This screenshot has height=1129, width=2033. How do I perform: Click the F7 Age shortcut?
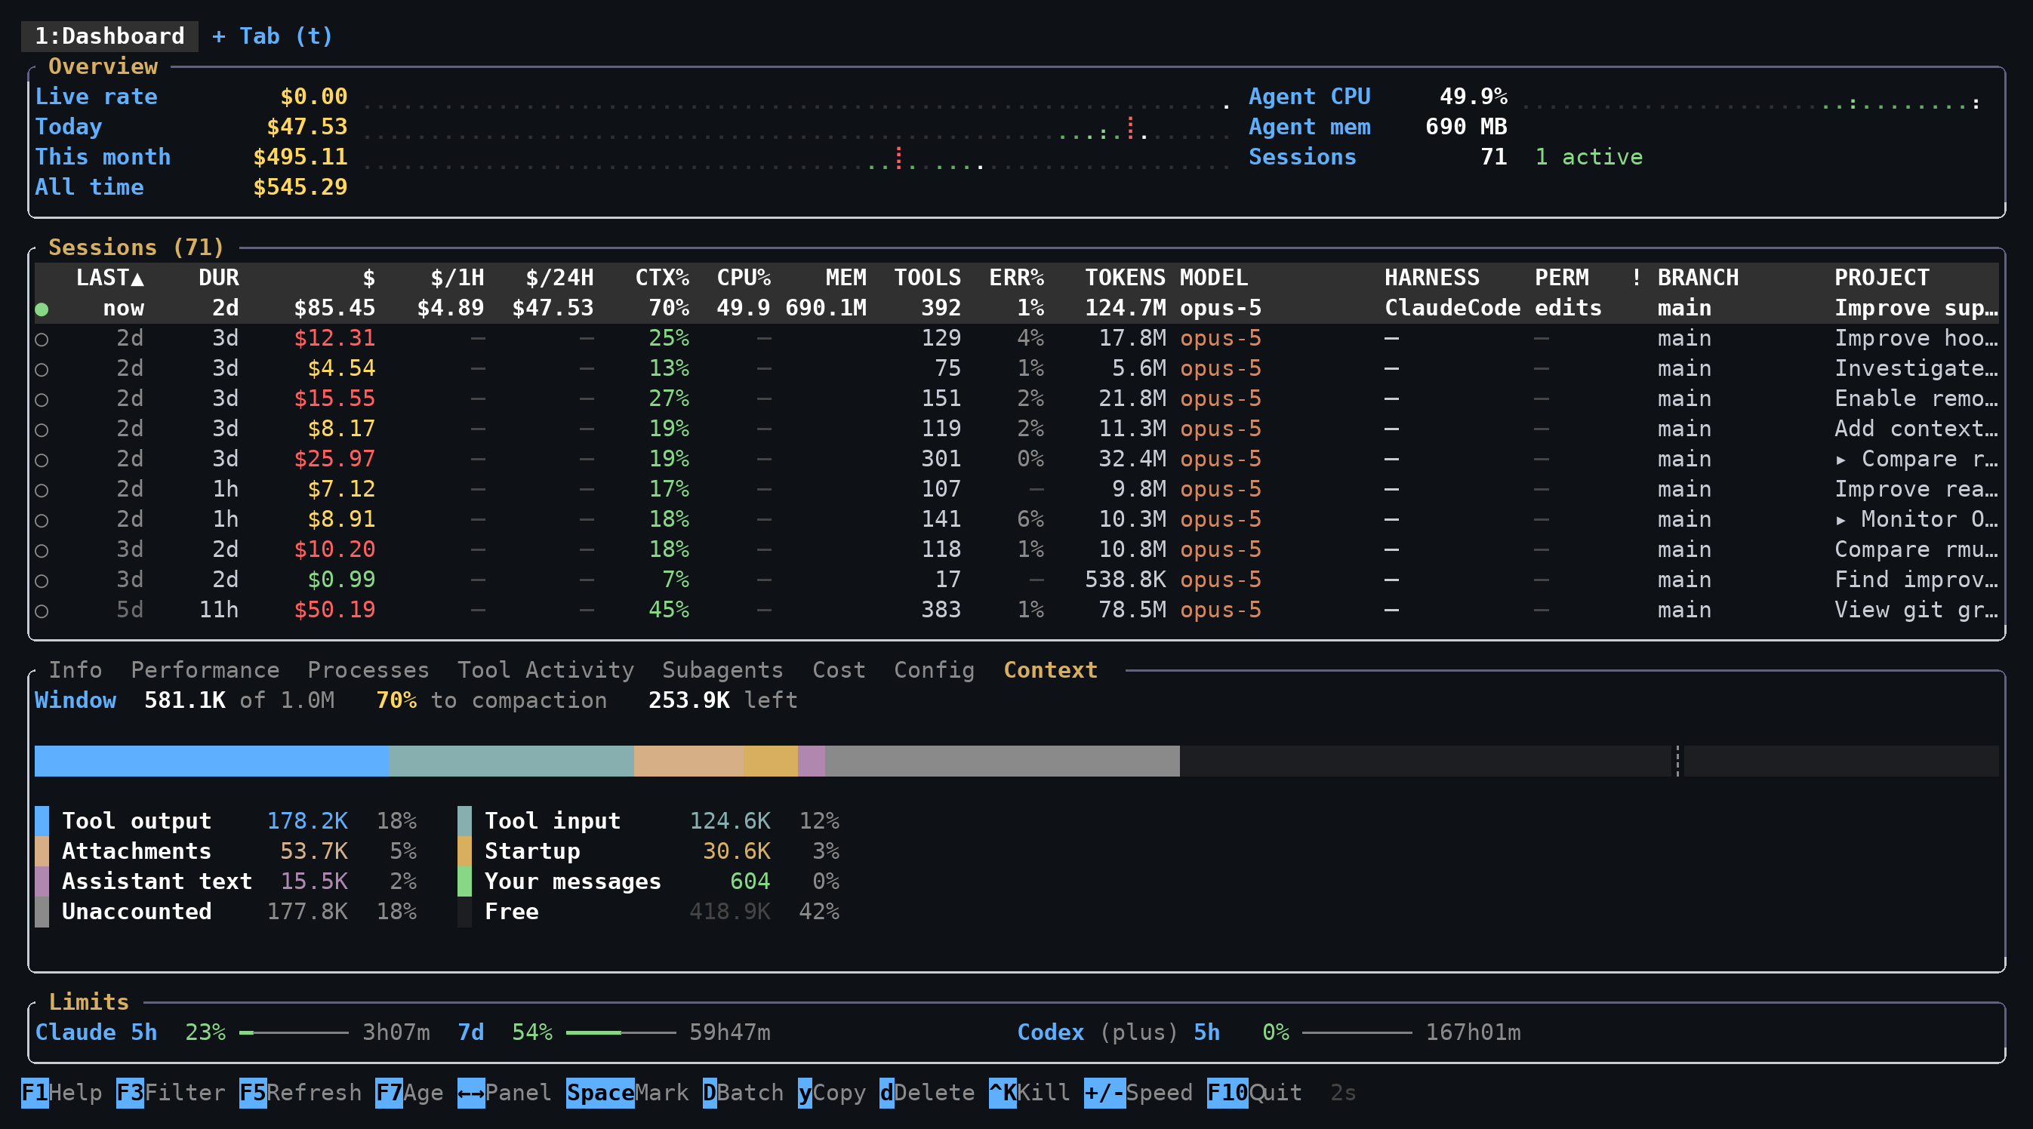(409, 1093)
